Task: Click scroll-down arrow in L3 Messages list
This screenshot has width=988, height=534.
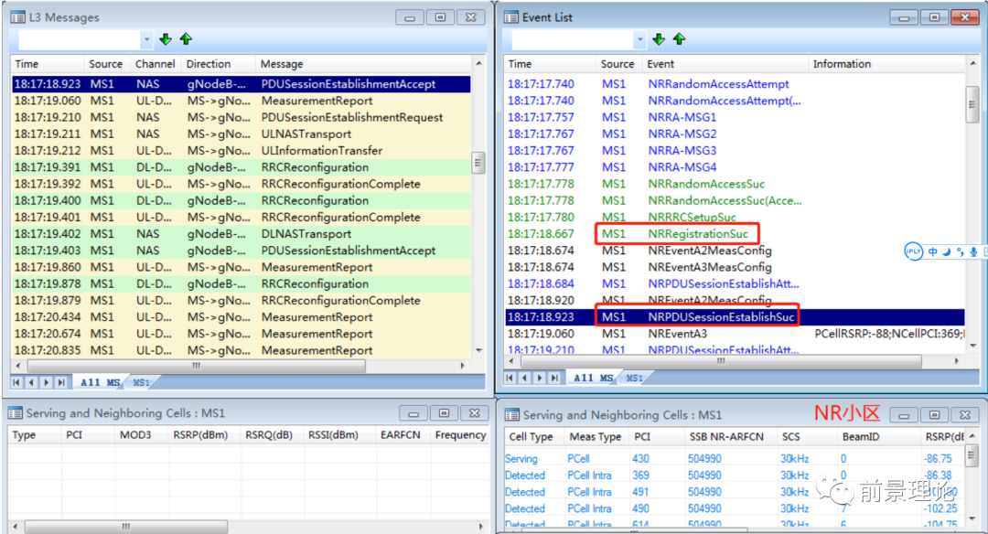Action: [478, 350]
